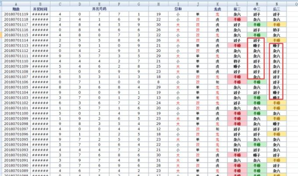Image resolution: width=298 pixels, height=176 pixels.
Task: Select the column A header
Action: tap(16, 3)
